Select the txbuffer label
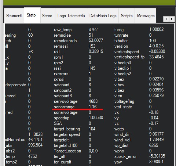The image size is (176, 166). tap(121, 41)
